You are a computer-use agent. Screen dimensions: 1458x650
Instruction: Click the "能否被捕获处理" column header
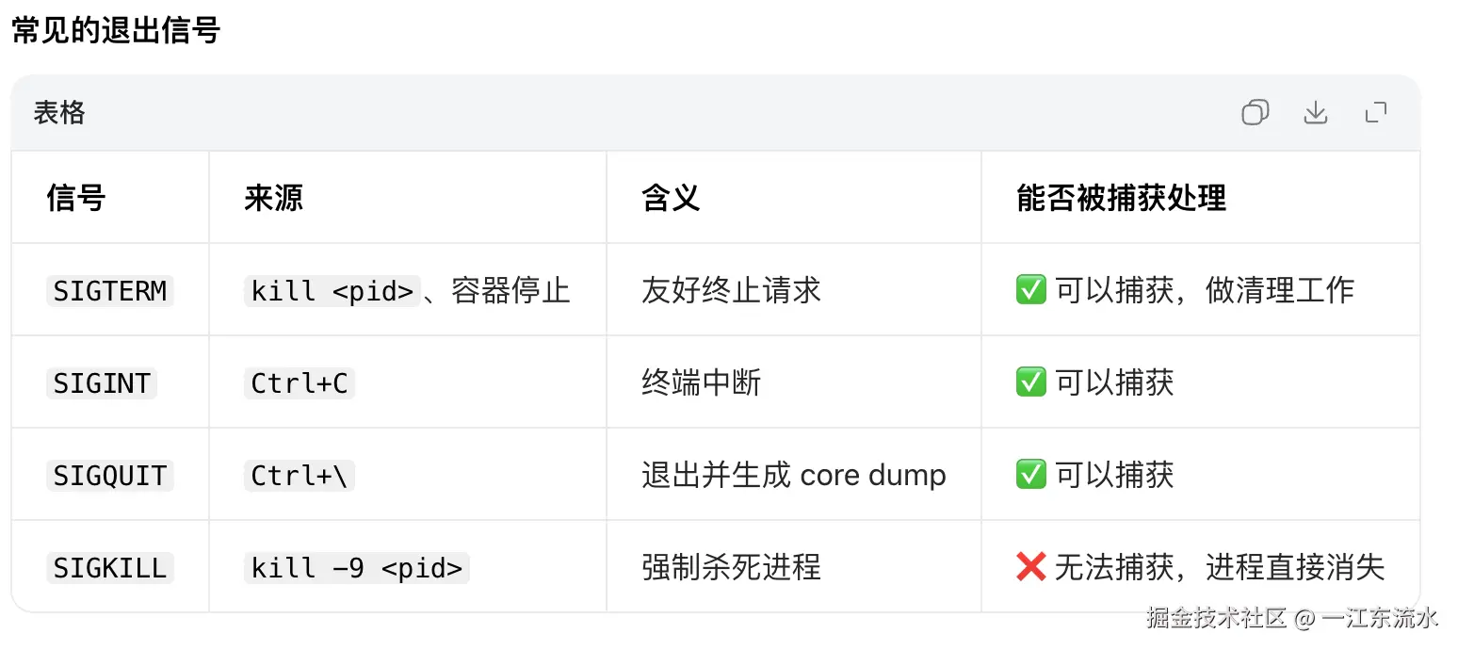(1121, 198)
